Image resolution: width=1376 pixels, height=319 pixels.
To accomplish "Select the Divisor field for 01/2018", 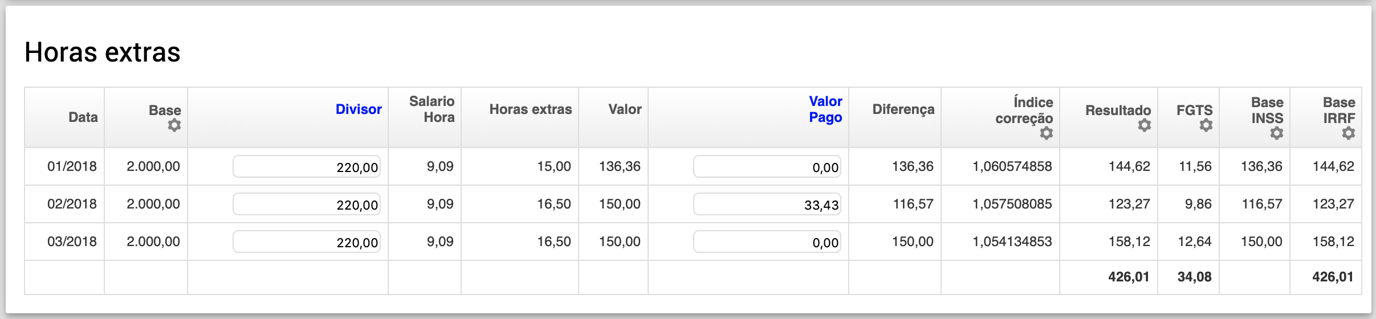I will coord(307,167).
